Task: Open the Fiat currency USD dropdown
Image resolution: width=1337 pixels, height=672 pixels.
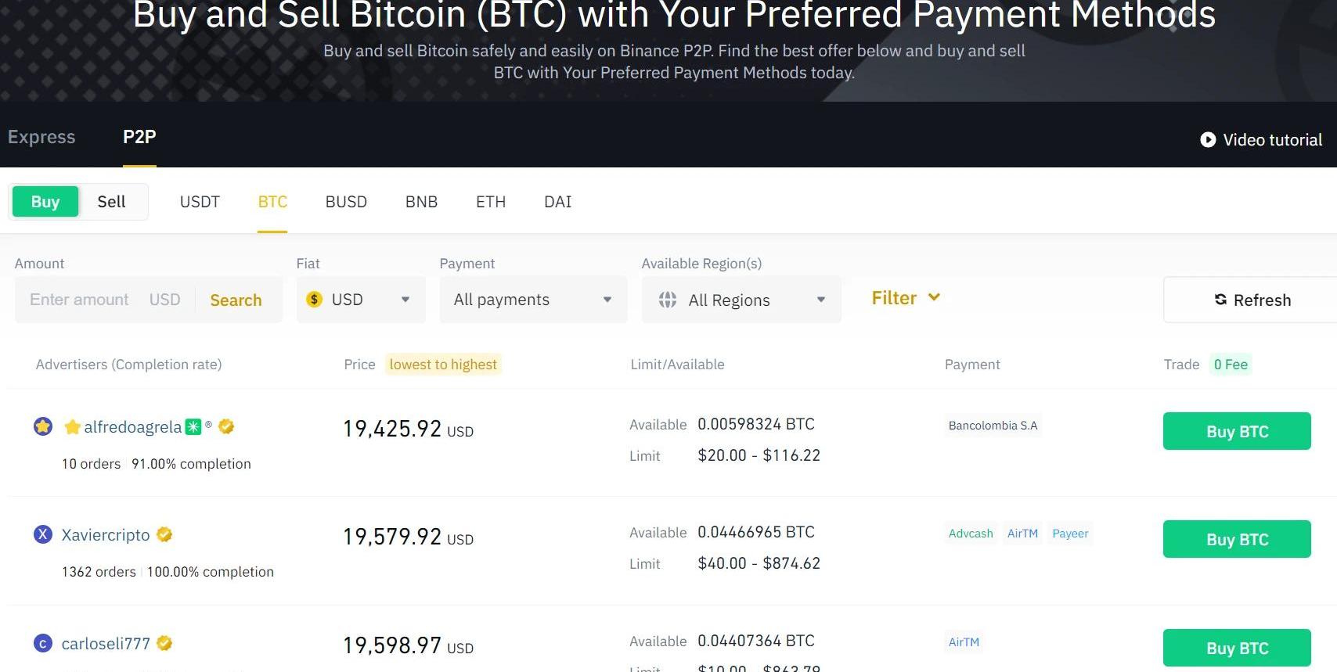Action: point(361,300)
